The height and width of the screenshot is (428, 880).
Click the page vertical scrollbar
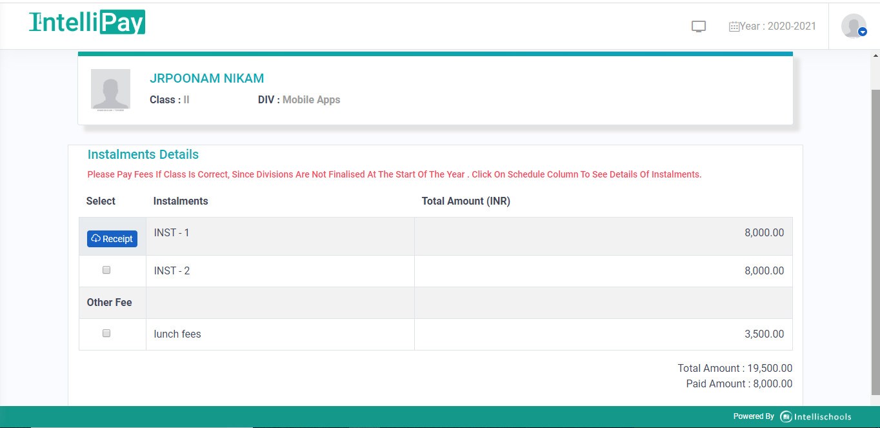[875, 239]
